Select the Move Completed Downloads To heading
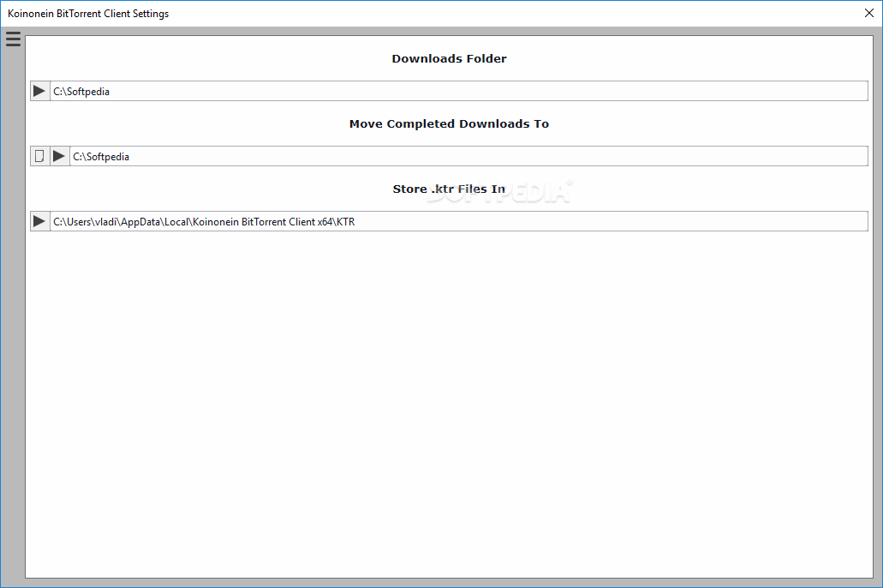This screenshot has width=883, height=588. (449, 124)
